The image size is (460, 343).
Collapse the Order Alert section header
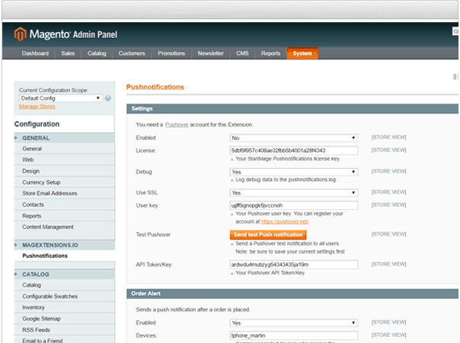[x=292, y=294]
